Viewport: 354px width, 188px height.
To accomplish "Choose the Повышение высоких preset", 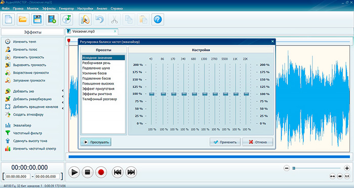I will (x=98, y=84).
